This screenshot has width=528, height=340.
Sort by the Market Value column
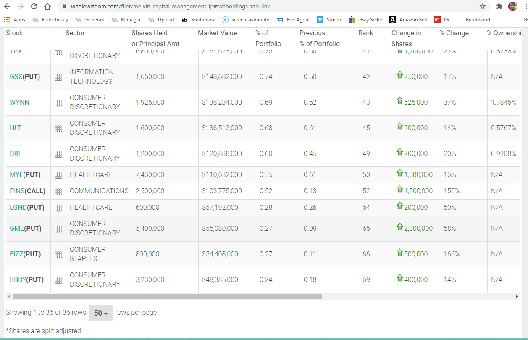pos(218,33)
